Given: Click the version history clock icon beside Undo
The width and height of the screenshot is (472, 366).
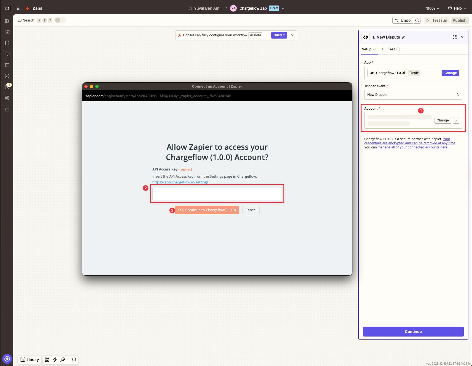Looking at the screenshot, I should 417,20.
